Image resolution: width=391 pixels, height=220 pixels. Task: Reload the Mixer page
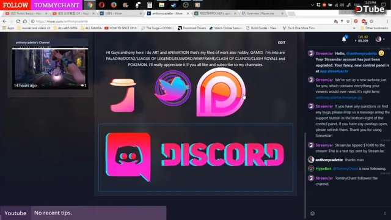pos(18,21)
